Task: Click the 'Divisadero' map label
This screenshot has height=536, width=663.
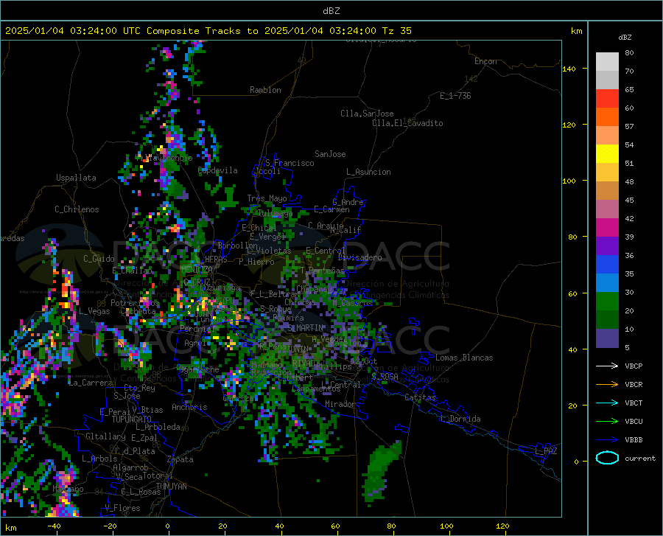Action: tap(359, 257)
